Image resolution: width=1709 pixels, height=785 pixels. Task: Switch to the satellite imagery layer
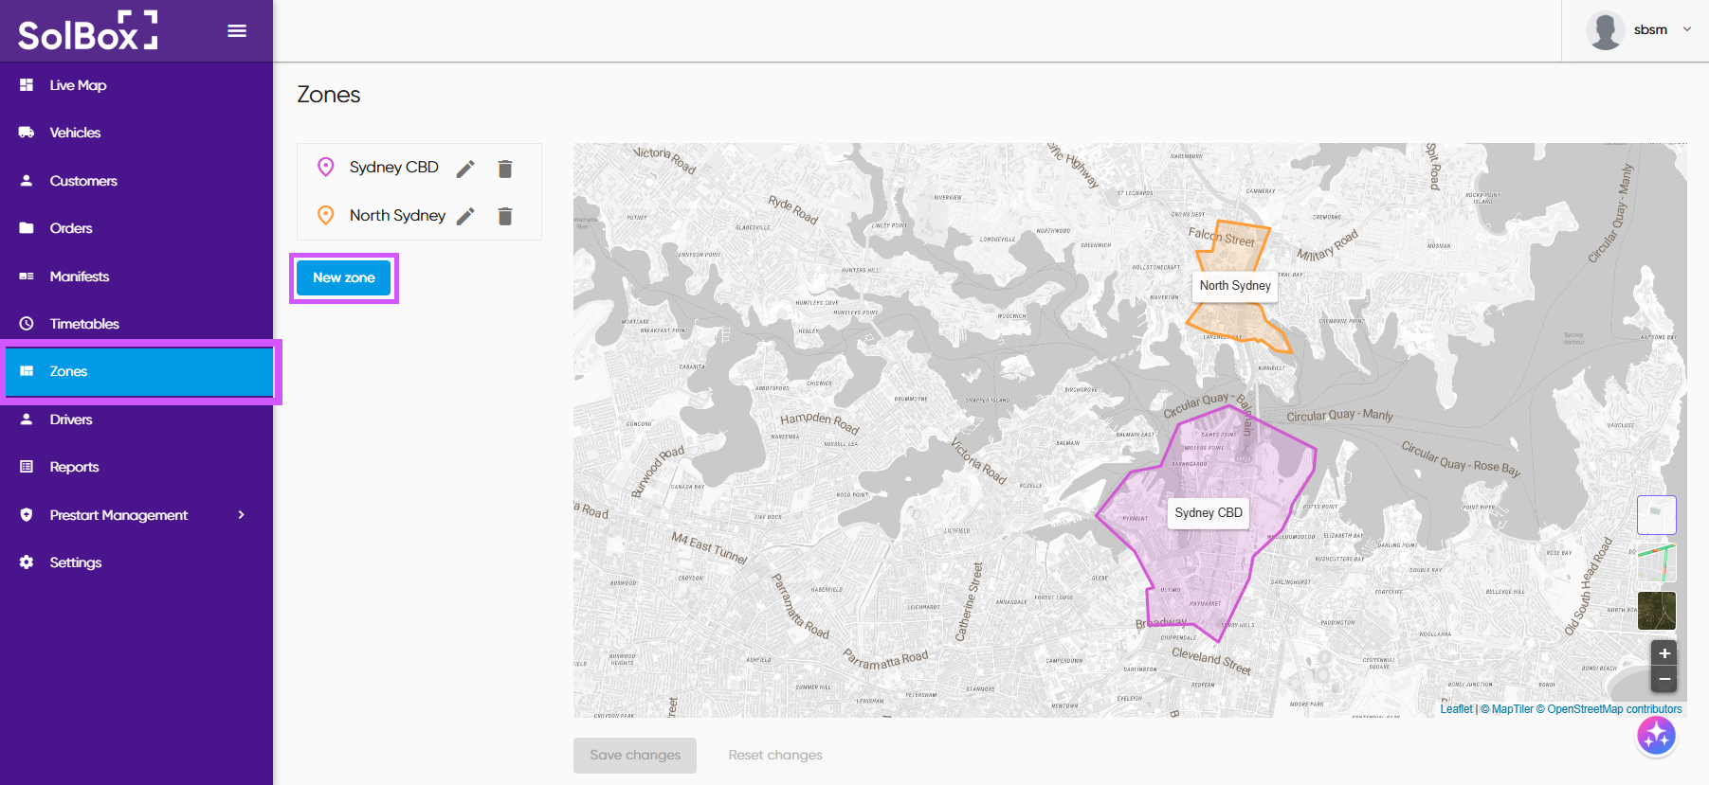pos(1656,611)
